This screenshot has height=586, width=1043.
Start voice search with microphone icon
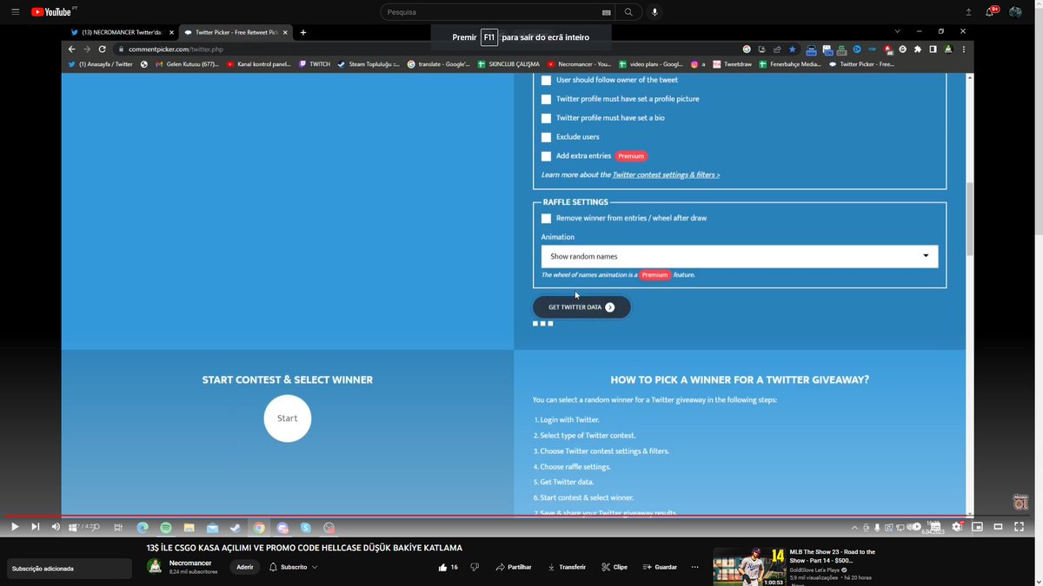[654, 12]
